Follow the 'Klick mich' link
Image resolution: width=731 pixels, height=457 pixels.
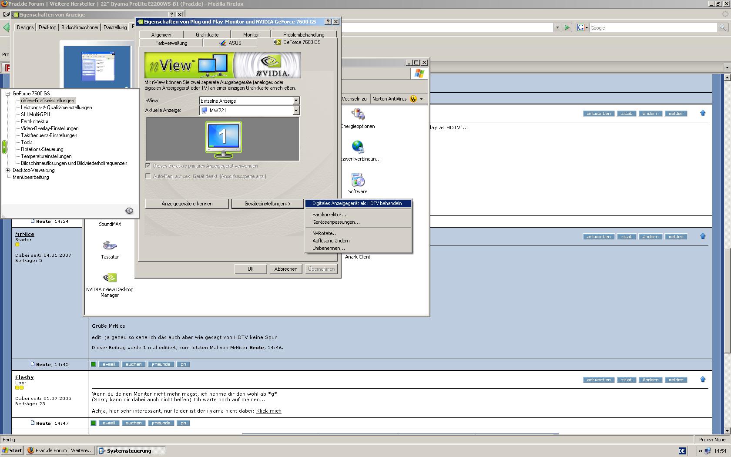point(268,411)
